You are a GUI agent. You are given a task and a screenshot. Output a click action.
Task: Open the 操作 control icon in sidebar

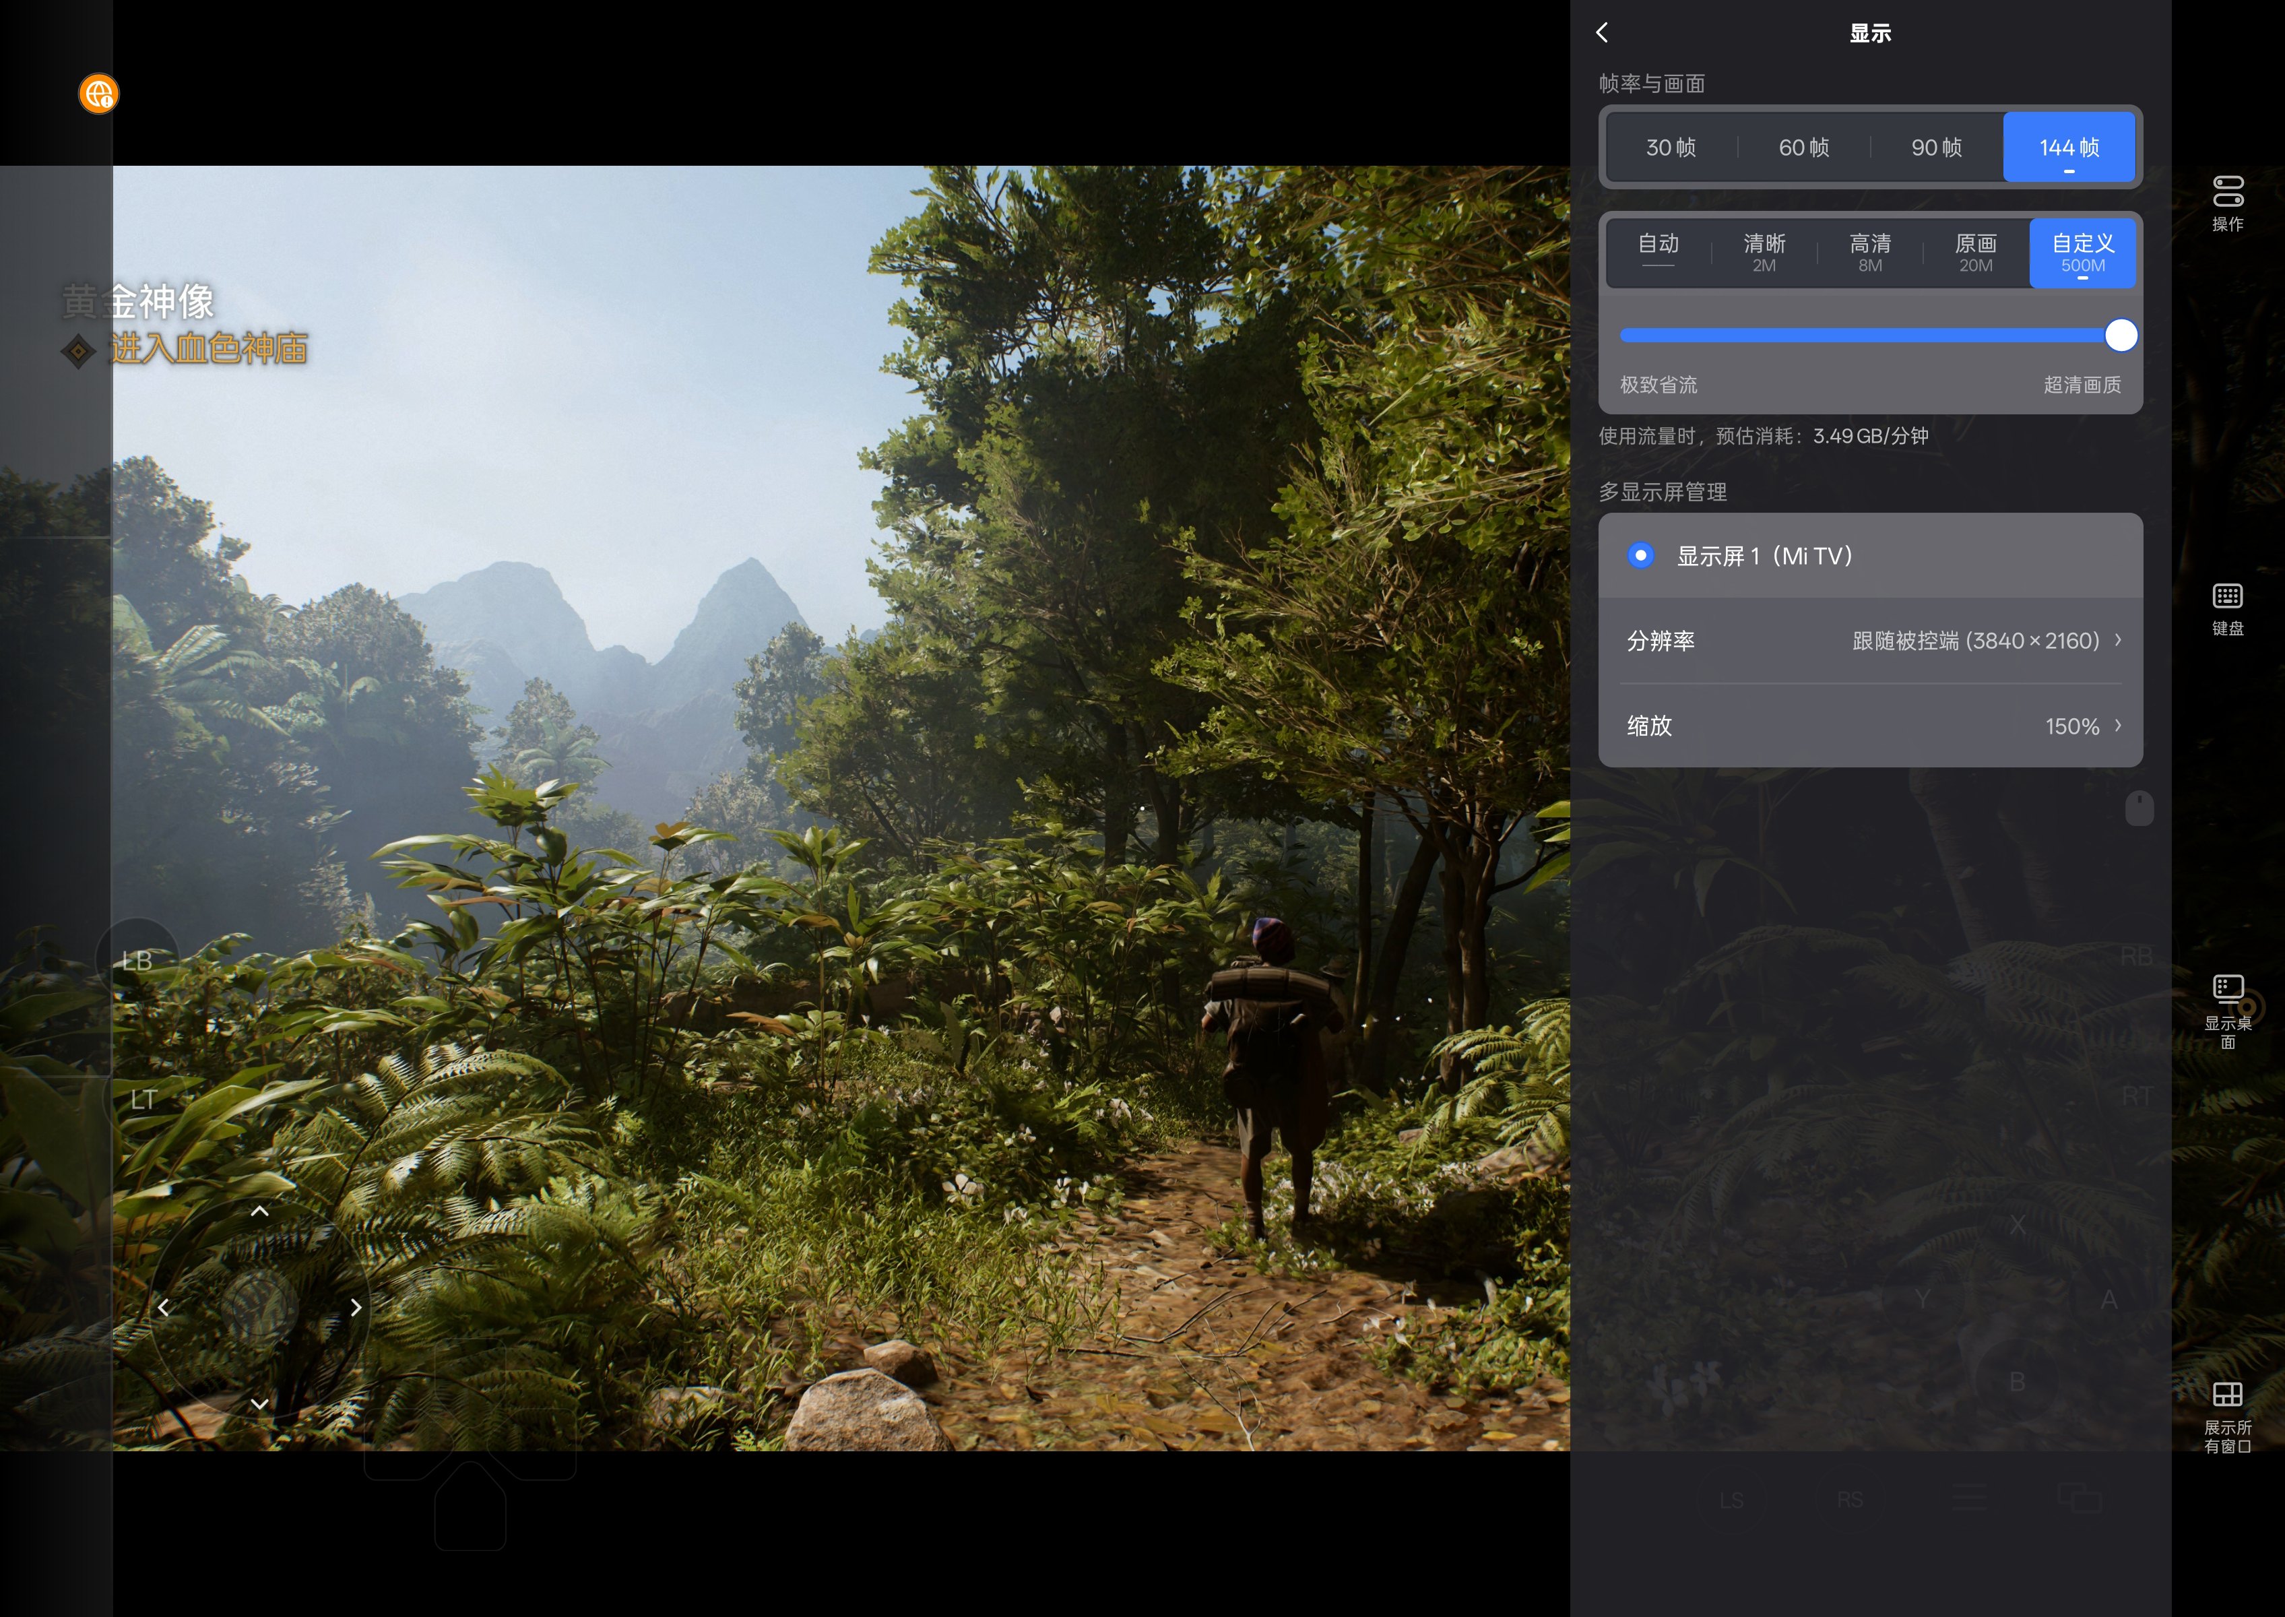(2227, 203)
